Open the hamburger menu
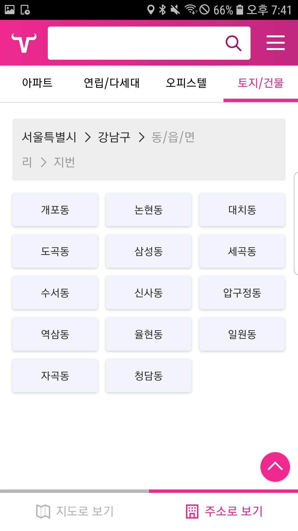This screenshot has width=298, height=531. pos(275,43)
